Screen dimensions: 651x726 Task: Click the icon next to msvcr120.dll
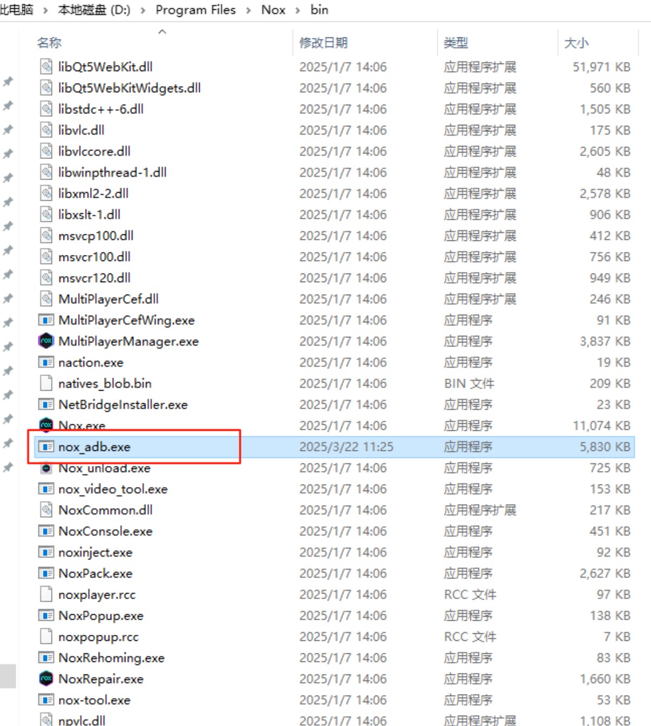47,278
